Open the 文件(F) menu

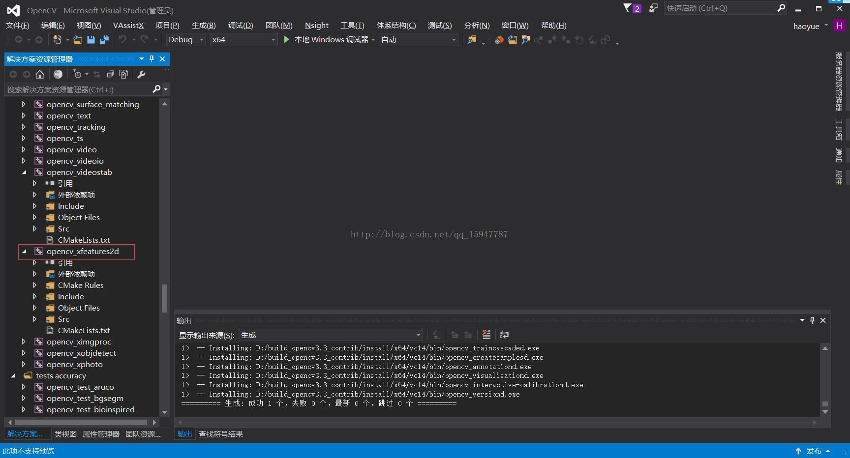18,26
